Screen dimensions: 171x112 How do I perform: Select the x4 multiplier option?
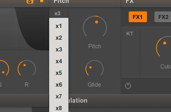pos(59,61)
